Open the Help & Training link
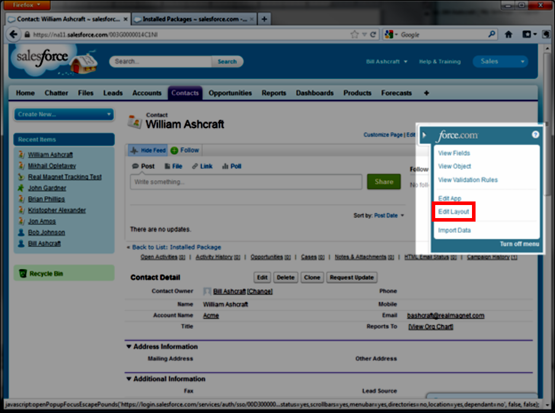The height and width of the screenshot is (413, 555). (440, 62)
